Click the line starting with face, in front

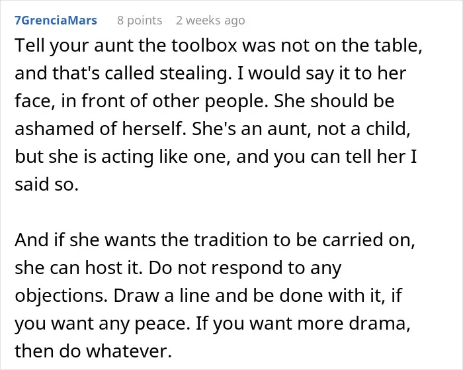204,101
